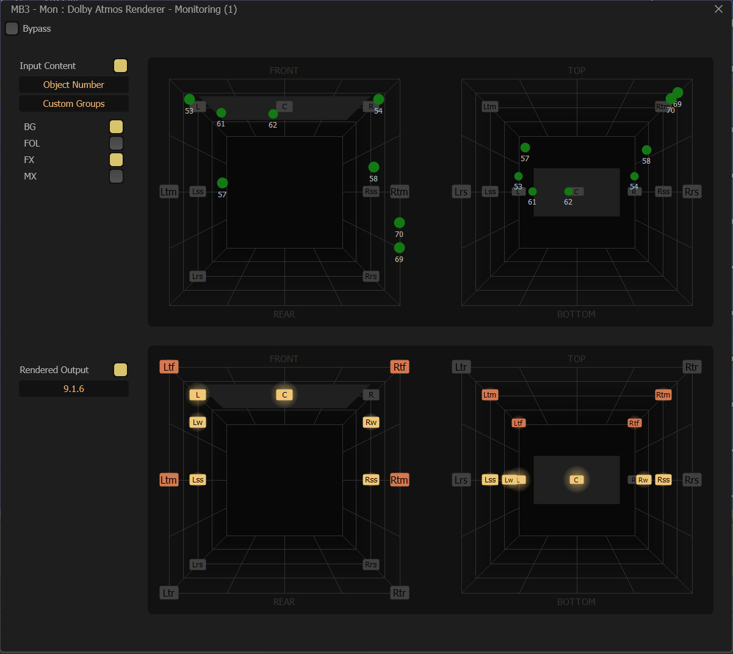
Task: Click the Lrs rear surround speaker in top view
Action: 461,479
